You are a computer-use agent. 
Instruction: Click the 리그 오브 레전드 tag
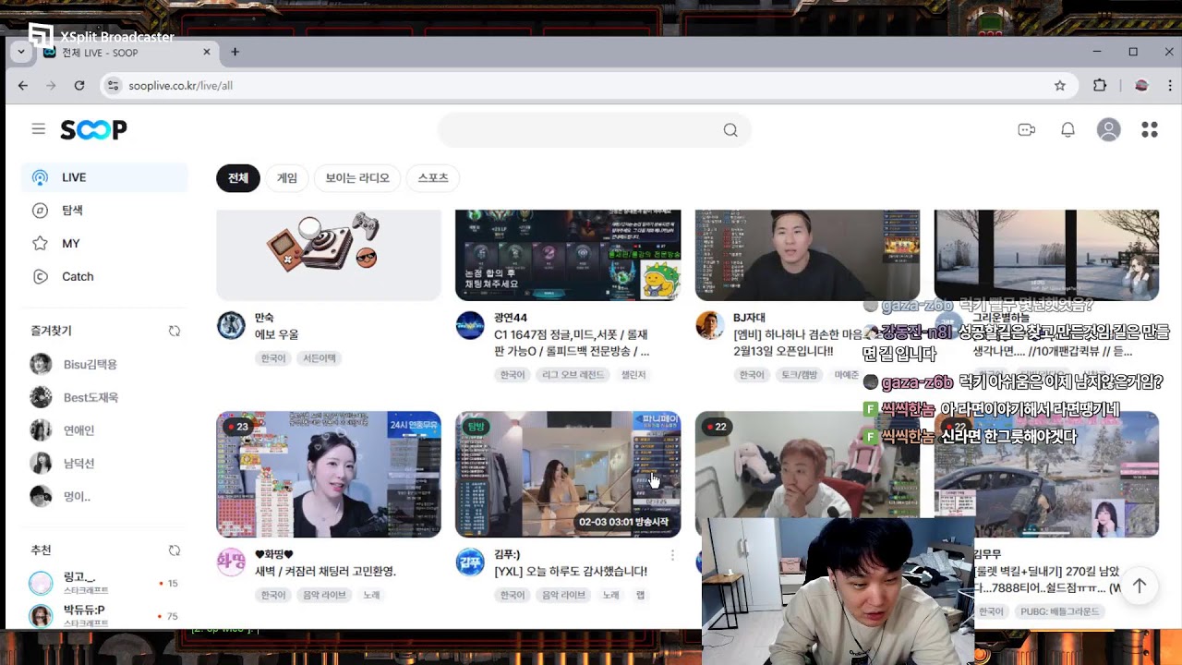(x=573, y=375)
